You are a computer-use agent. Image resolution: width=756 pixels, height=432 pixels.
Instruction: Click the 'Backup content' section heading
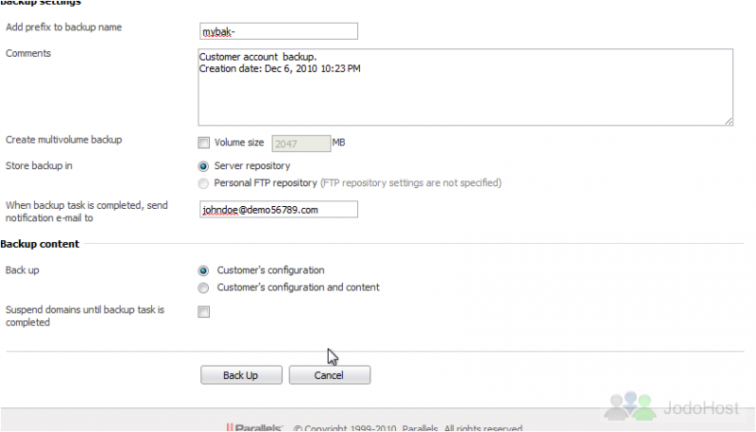pyautogui.click(x=40, y=244)
